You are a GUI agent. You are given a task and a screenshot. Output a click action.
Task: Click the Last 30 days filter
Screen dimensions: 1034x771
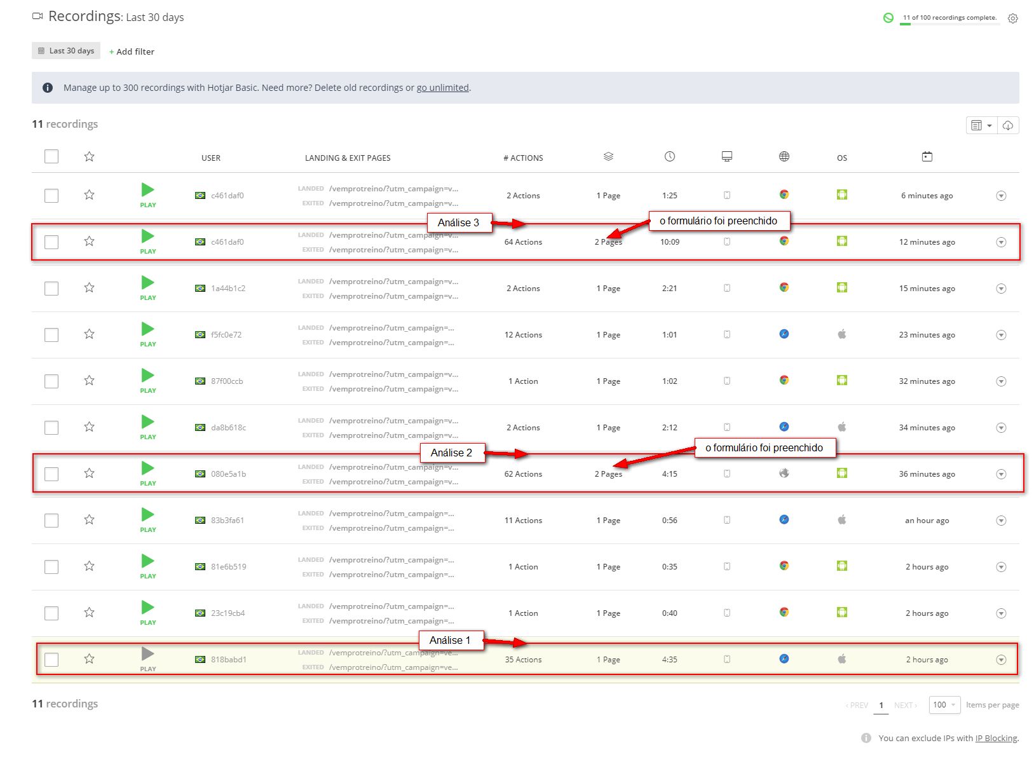[x=66, y=51]
